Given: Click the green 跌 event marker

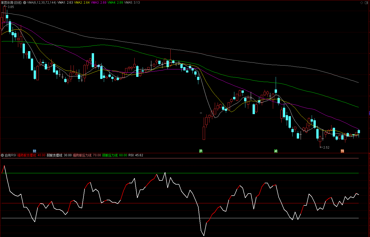Looking at the screenshot, I should pos(201,151).
